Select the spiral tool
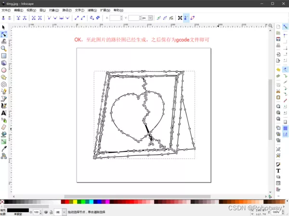Image resolution: width=289 pixels, height=216 pixels. pos(4,84)
